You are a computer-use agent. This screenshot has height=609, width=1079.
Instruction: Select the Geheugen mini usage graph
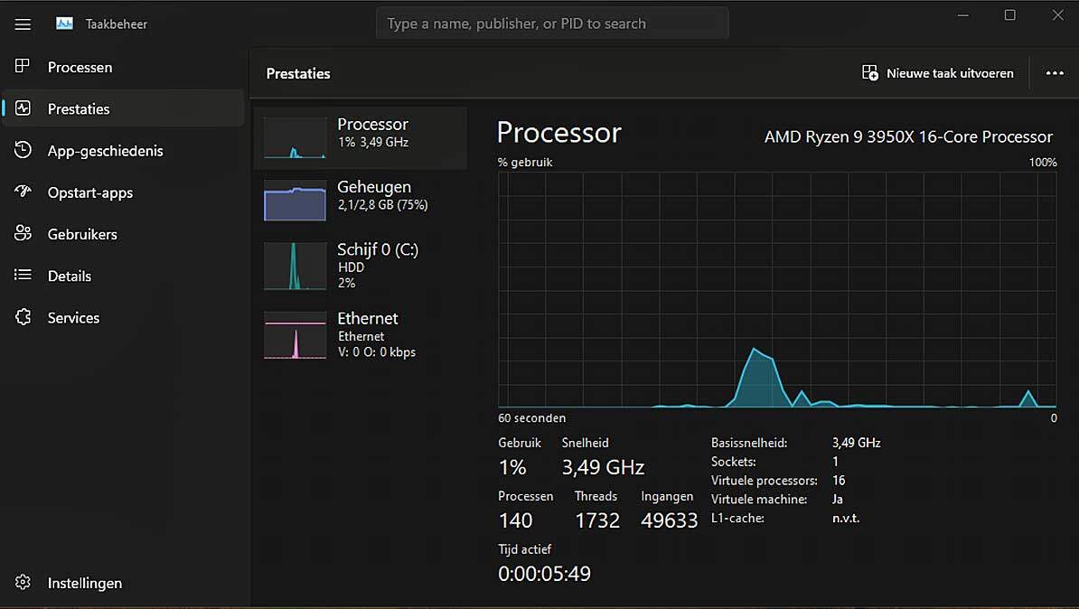pos(296,201)
